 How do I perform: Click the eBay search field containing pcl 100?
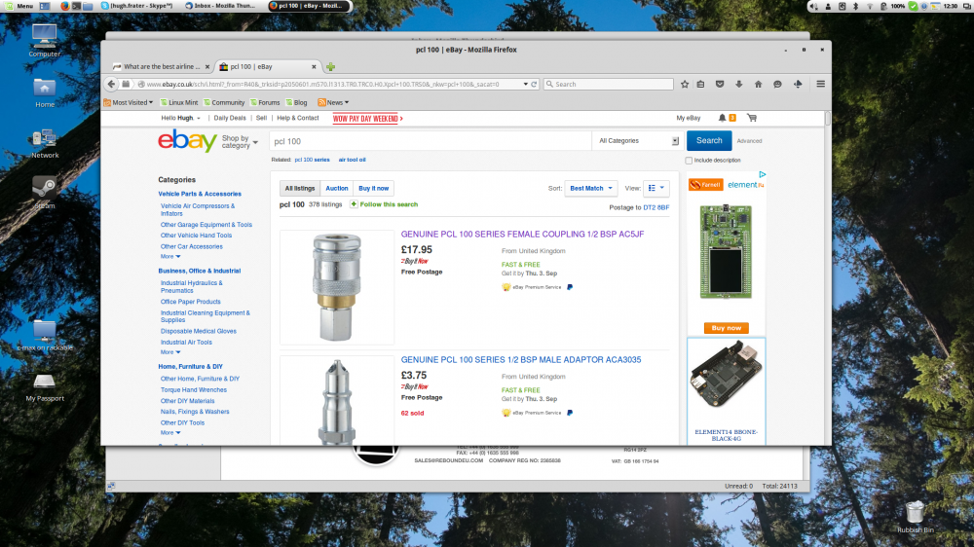click(x=431, y=141)
